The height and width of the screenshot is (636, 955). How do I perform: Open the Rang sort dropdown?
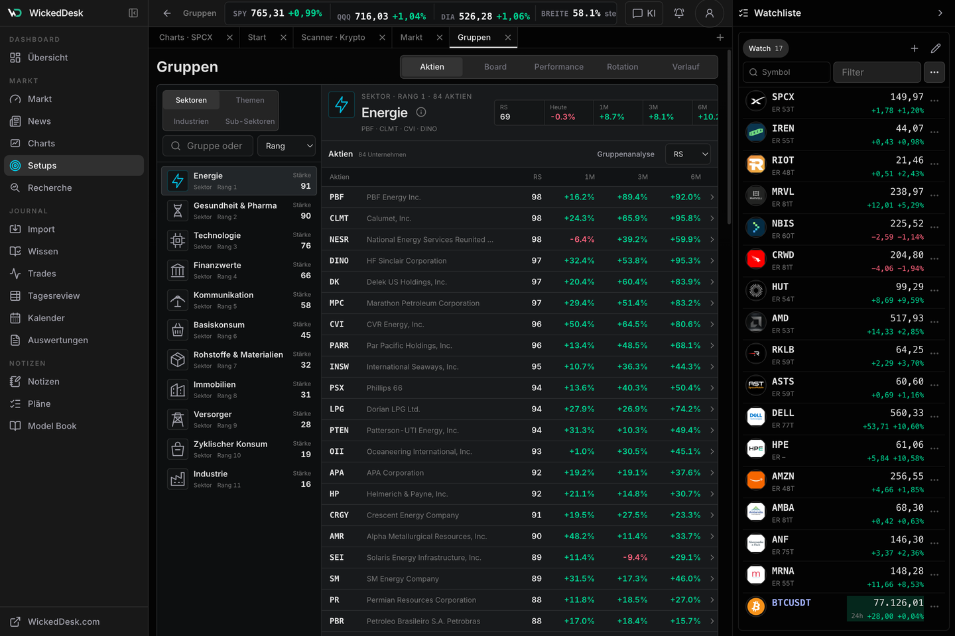coord(286,146)
